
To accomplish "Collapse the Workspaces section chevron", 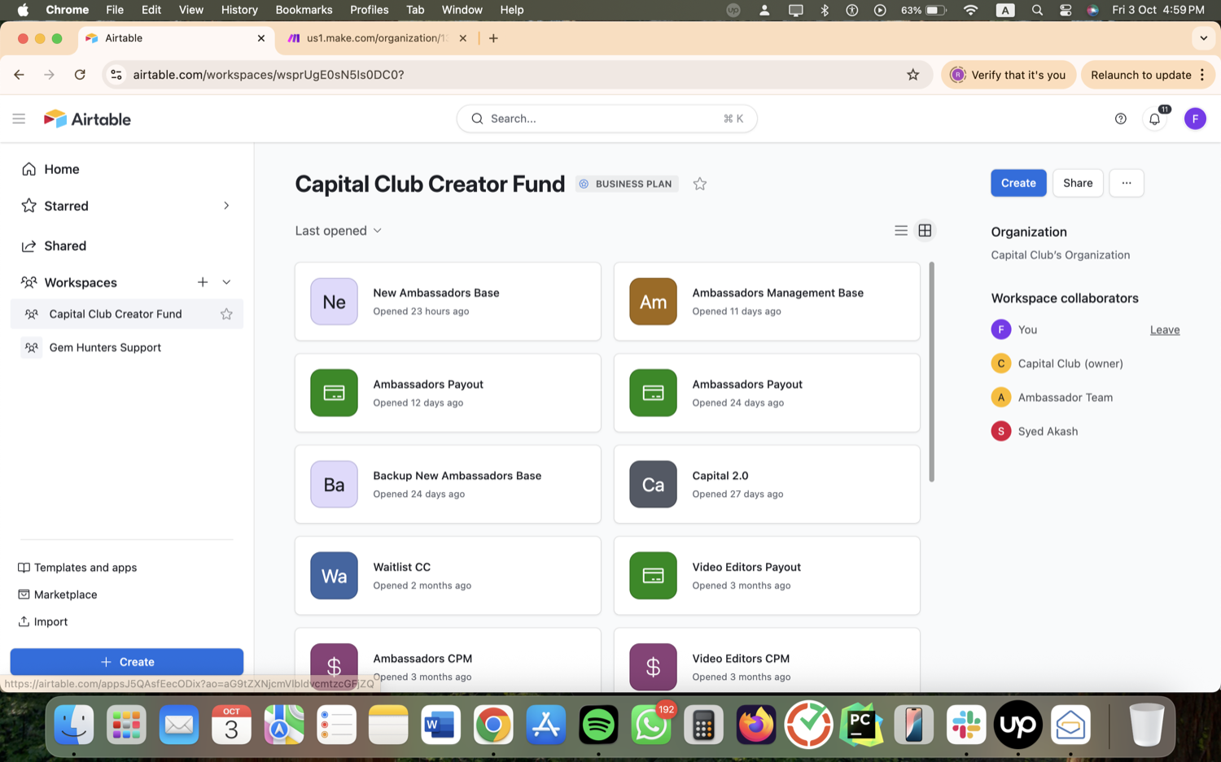I will (226, 282).
